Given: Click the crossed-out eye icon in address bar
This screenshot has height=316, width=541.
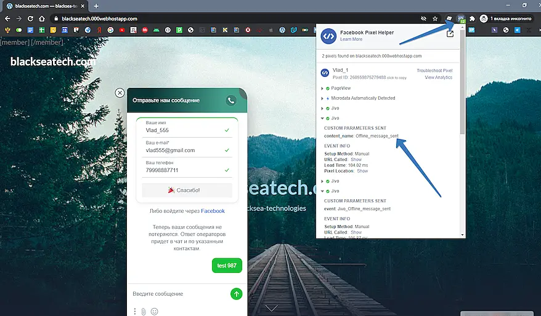Looking at the screenshot, I should click(x=424, y=18).
